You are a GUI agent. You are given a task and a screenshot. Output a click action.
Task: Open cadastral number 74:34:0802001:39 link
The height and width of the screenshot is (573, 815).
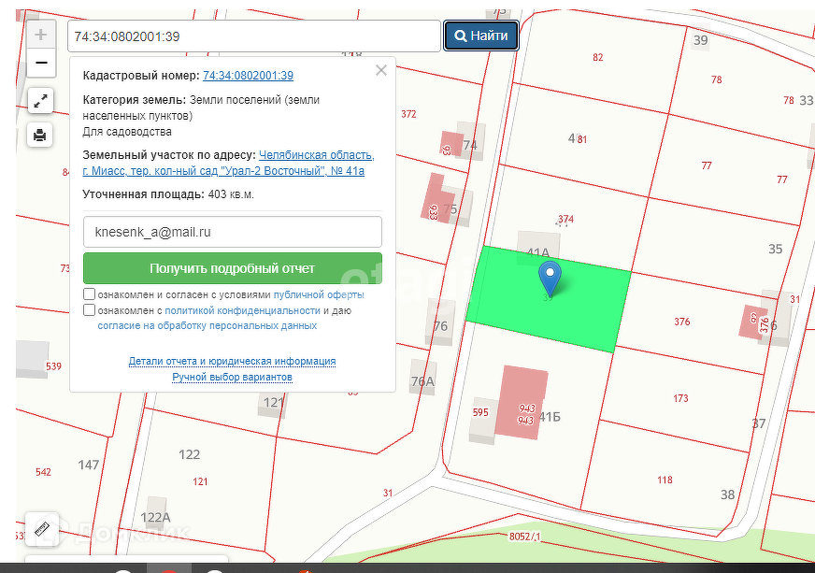248,76
